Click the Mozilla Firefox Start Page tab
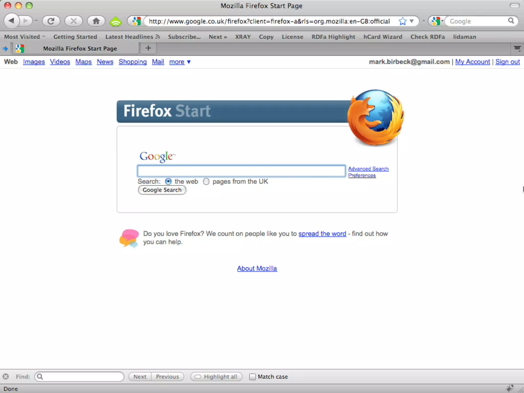The image size is (524, 393). click(80, 48)
